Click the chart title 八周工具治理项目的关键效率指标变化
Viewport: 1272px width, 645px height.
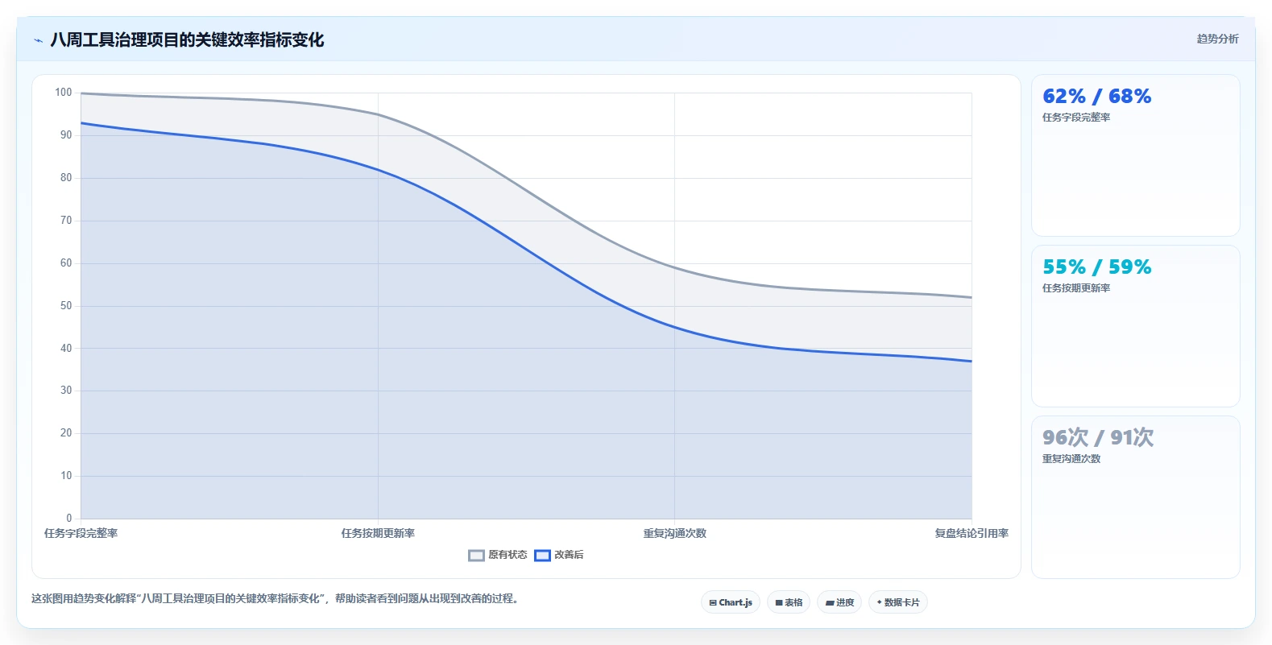[x=187, y=39]
